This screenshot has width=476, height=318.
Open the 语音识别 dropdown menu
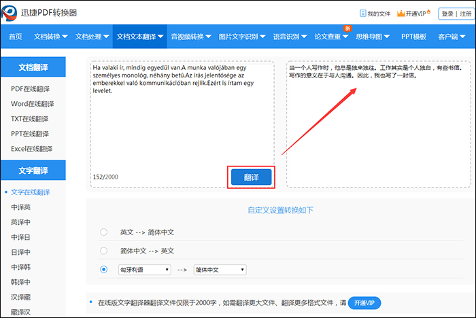pos(290,37)
